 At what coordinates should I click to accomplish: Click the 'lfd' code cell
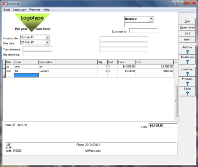pos(26,71)
